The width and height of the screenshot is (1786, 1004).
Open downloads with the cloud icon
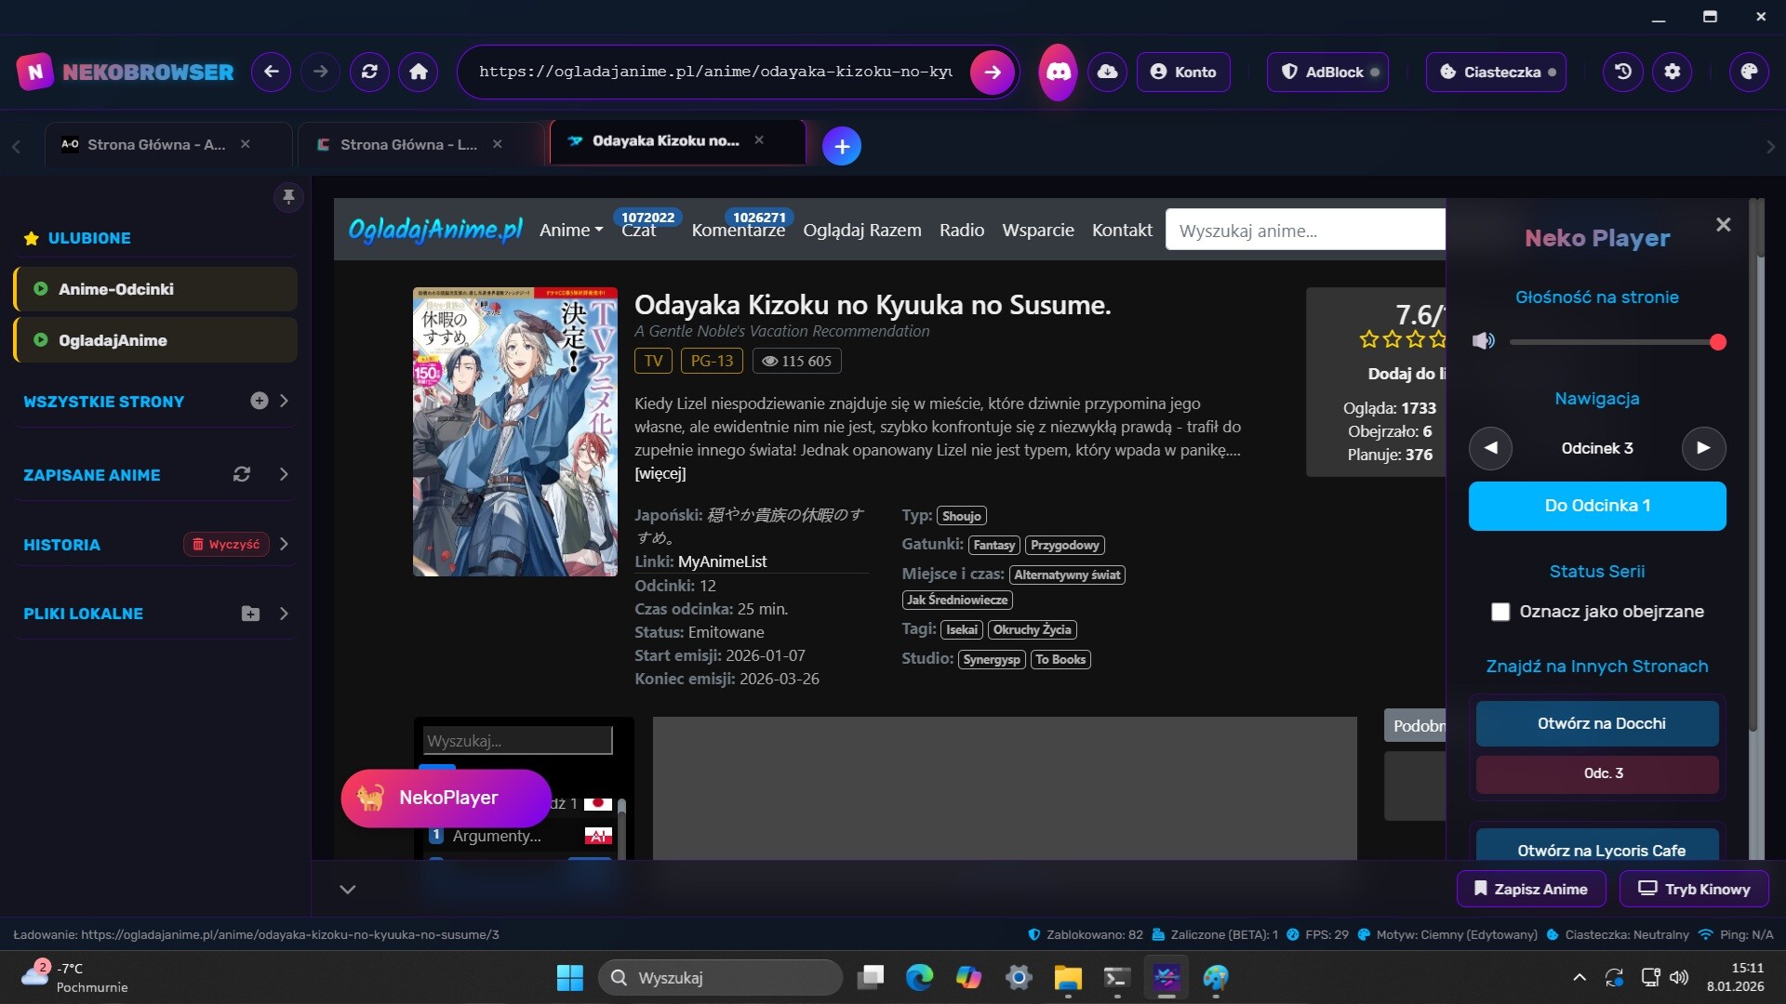pyautogui.click(x=1107, y=72)
